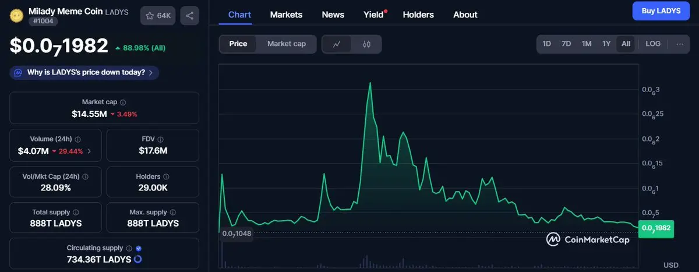
Task: Set chart range to 1M
Action: point(587,44)
